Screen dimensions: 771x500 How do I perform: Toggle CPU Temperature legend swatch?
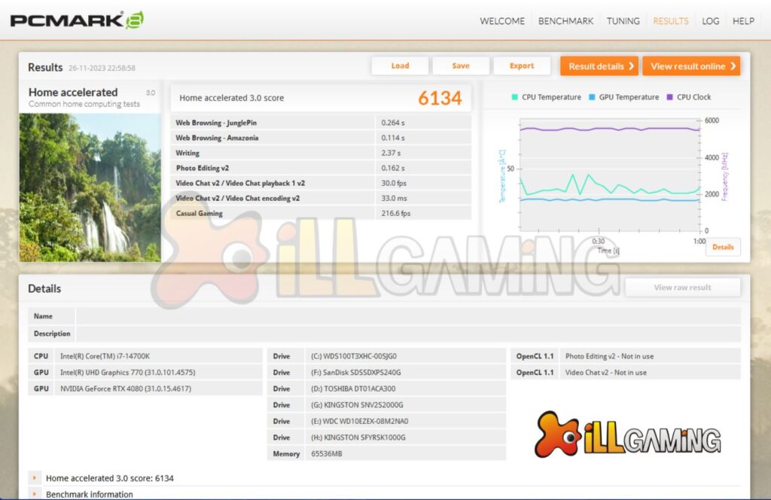[x=515, y=97]
